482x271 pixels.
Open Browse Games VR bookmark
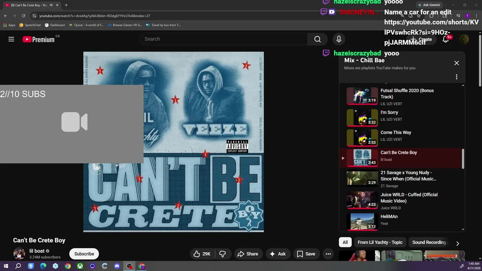click(125, 25)
